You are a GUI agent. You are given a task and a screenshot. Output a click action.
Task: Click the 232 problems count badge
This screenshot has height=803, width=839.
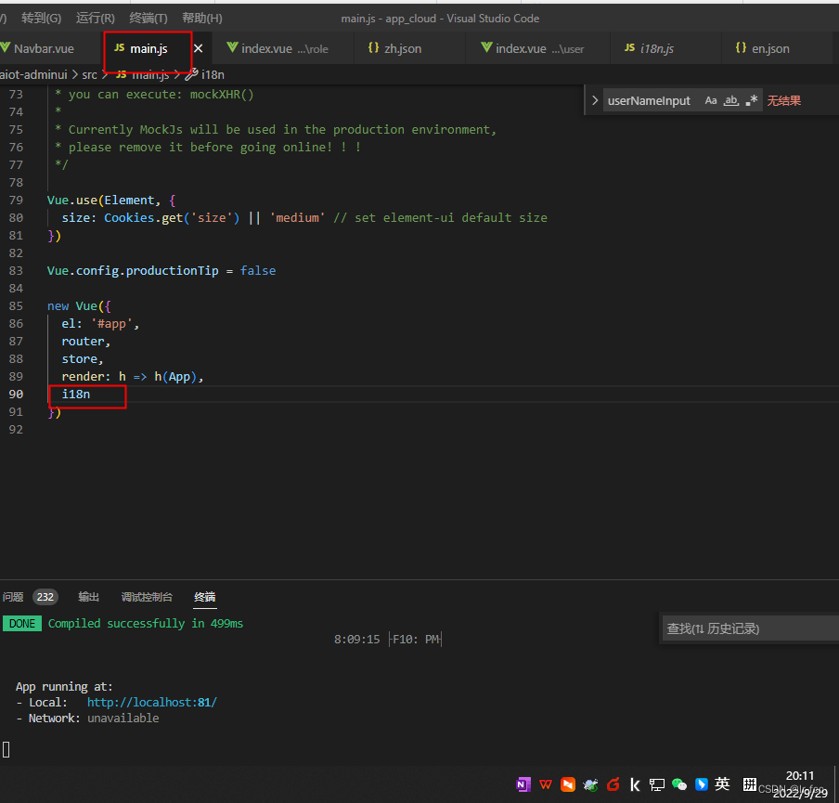click(x=45, y=597)
